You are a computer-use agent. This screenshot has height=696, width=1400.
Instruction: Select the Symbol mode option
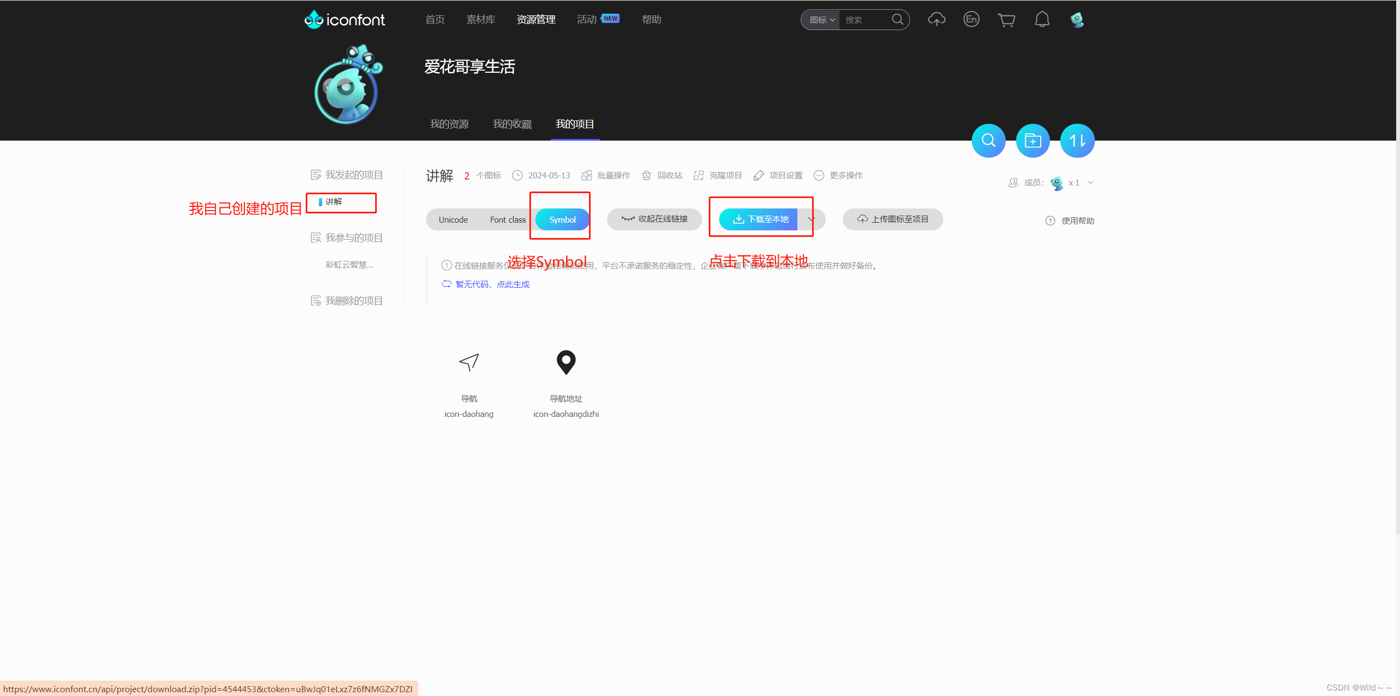point(562,219)
